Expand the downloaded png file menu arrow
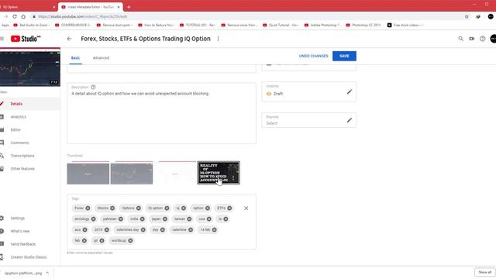Image resolution: width=496 pixels, height=279 pixels. [x=47, y=273]
